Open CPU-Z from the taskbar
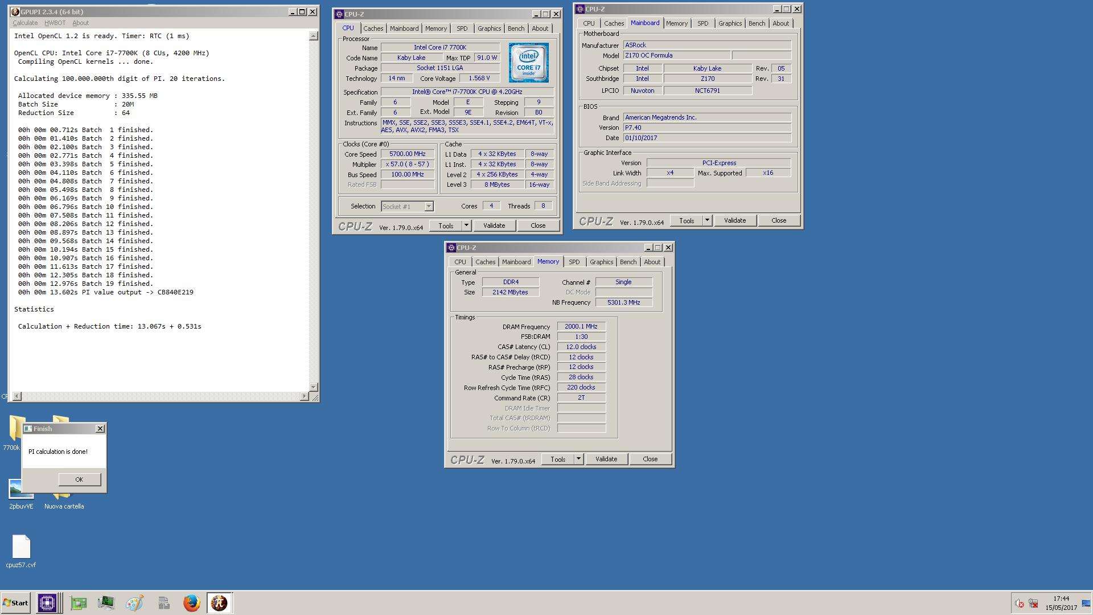Screen dimensions: 1093x615 [x=47, y=602]
